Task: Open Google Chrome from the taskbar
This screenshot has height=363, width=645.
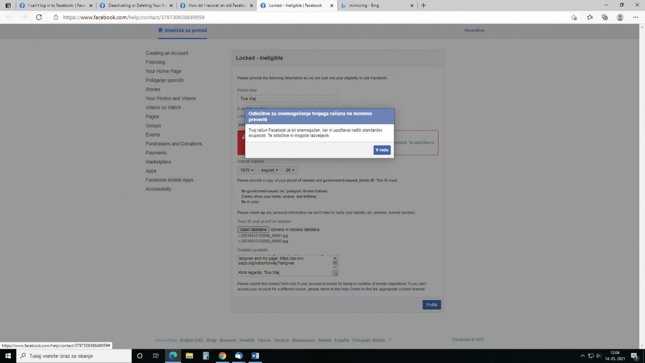Action: click(x=222, y=355)
